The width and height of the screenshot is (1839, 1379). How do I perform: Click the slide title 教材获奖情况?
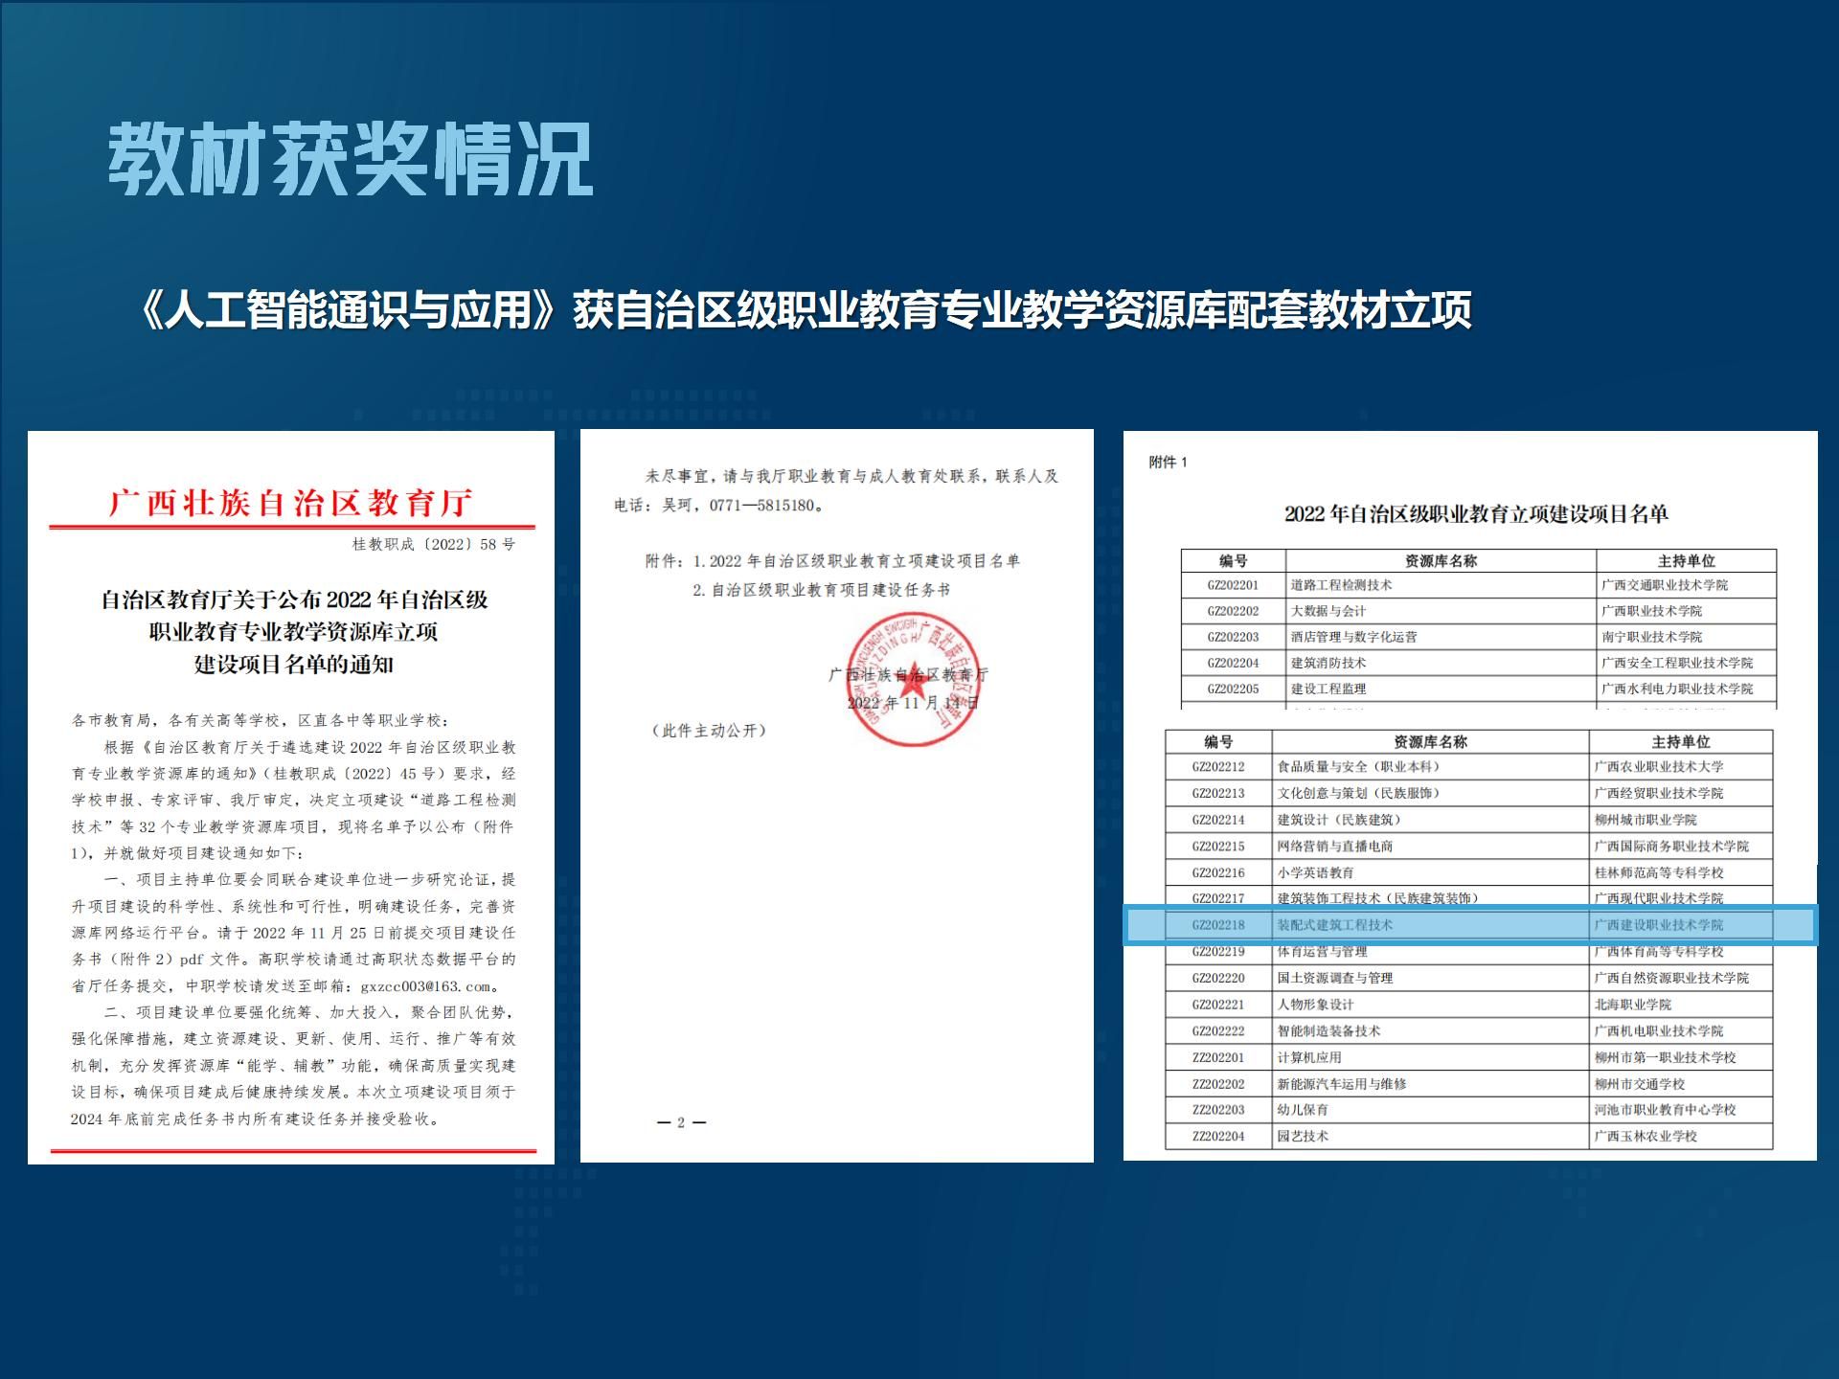pyautogui.click(x=351, y=160)
